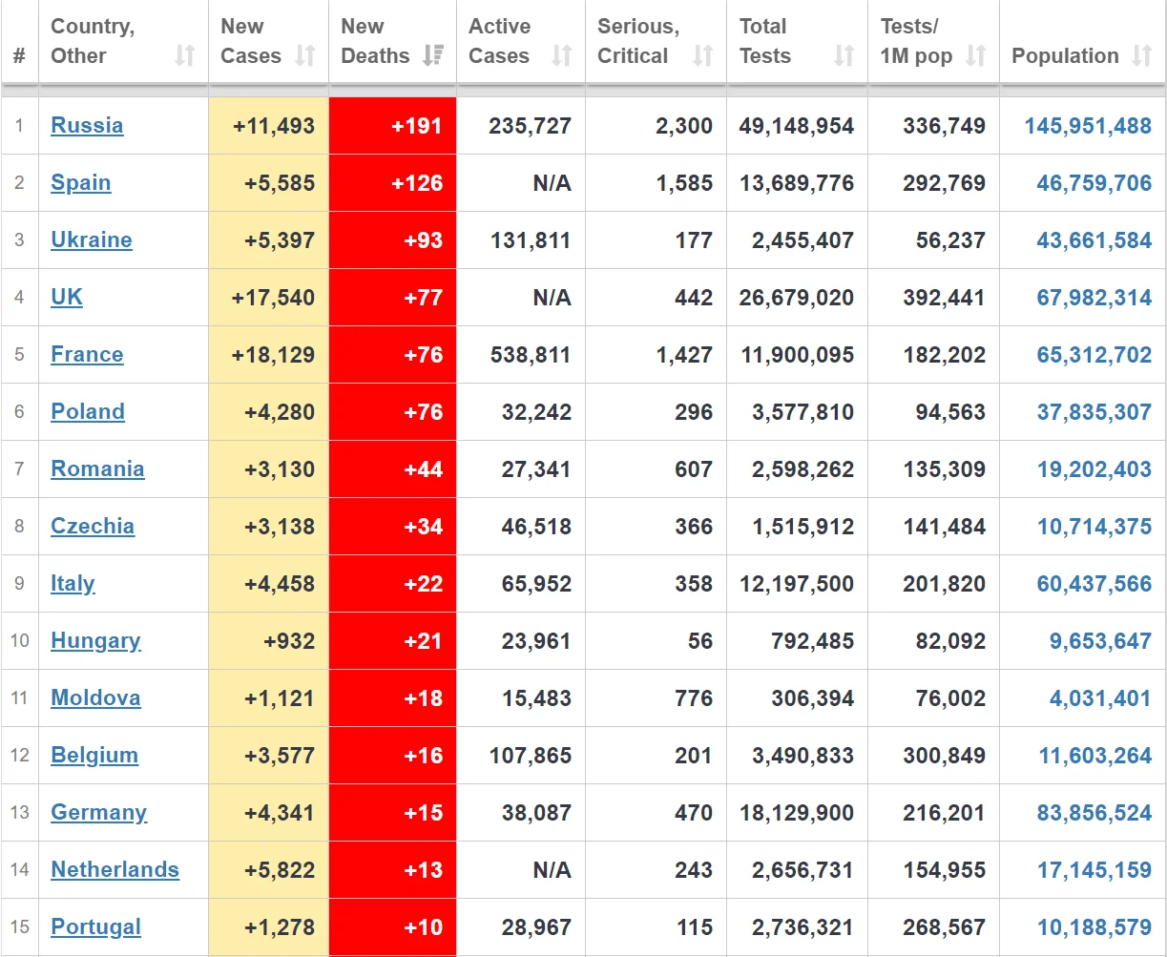Screen dimensions: 1167x957
Task: Sort by Population arrow icon
Action: [1142, 56]
